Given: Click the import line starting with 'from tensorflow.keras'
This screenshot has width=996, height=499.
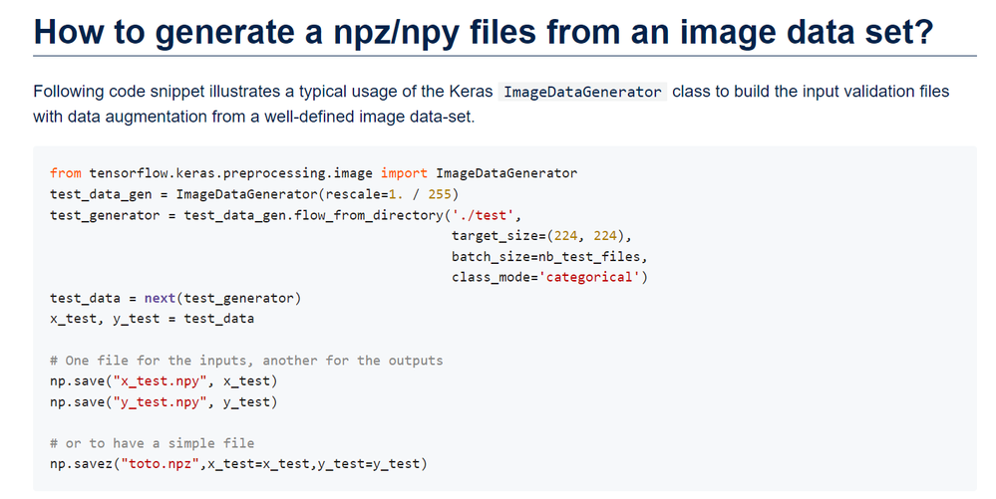Looking at the screenshot, I should [x=314, y=173].
